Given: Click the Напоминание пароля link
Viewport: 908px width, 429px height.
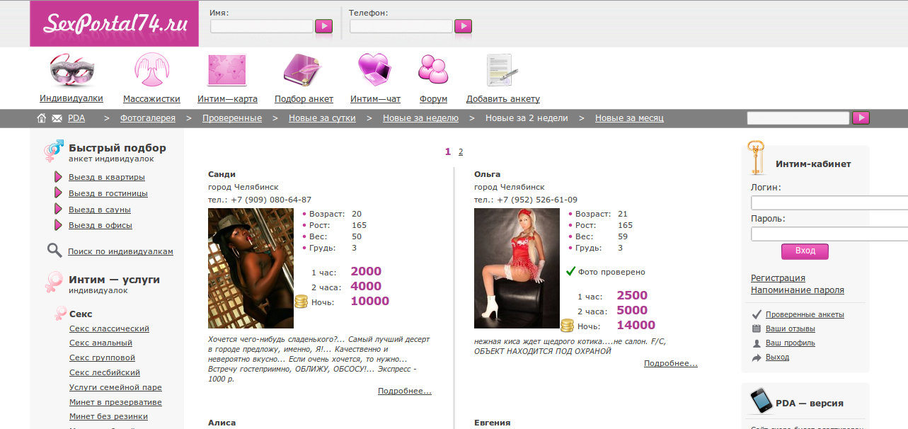Looking at the screenshot, I should tap(797, 290).
